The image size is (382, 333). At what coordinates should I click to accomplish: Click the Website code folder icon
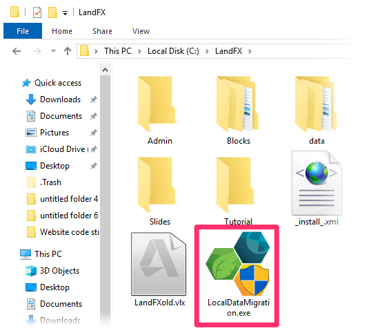tap(31, 232)
